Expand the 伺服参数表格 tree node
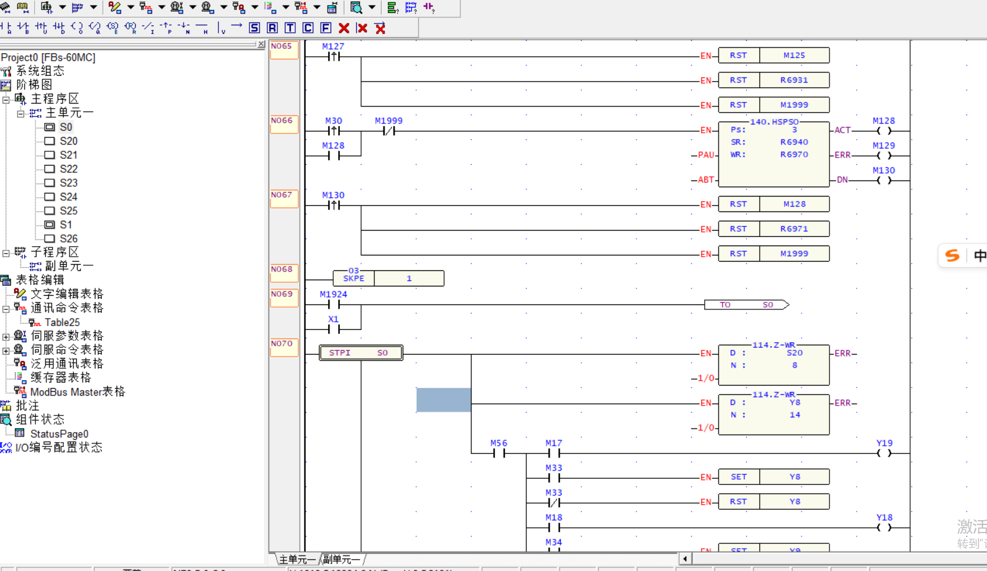The image size is (987, 571). (6, 337)
